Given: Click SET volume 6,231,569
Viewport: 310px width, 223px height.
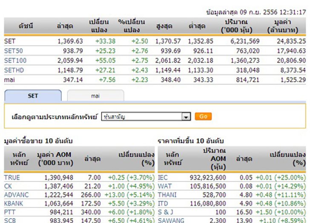Looking at the screenshot, I should coord(245,41).
